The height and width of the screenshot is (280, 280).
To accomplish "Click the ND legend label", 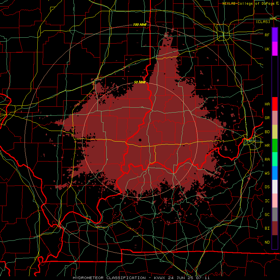I will coord(267,242).
